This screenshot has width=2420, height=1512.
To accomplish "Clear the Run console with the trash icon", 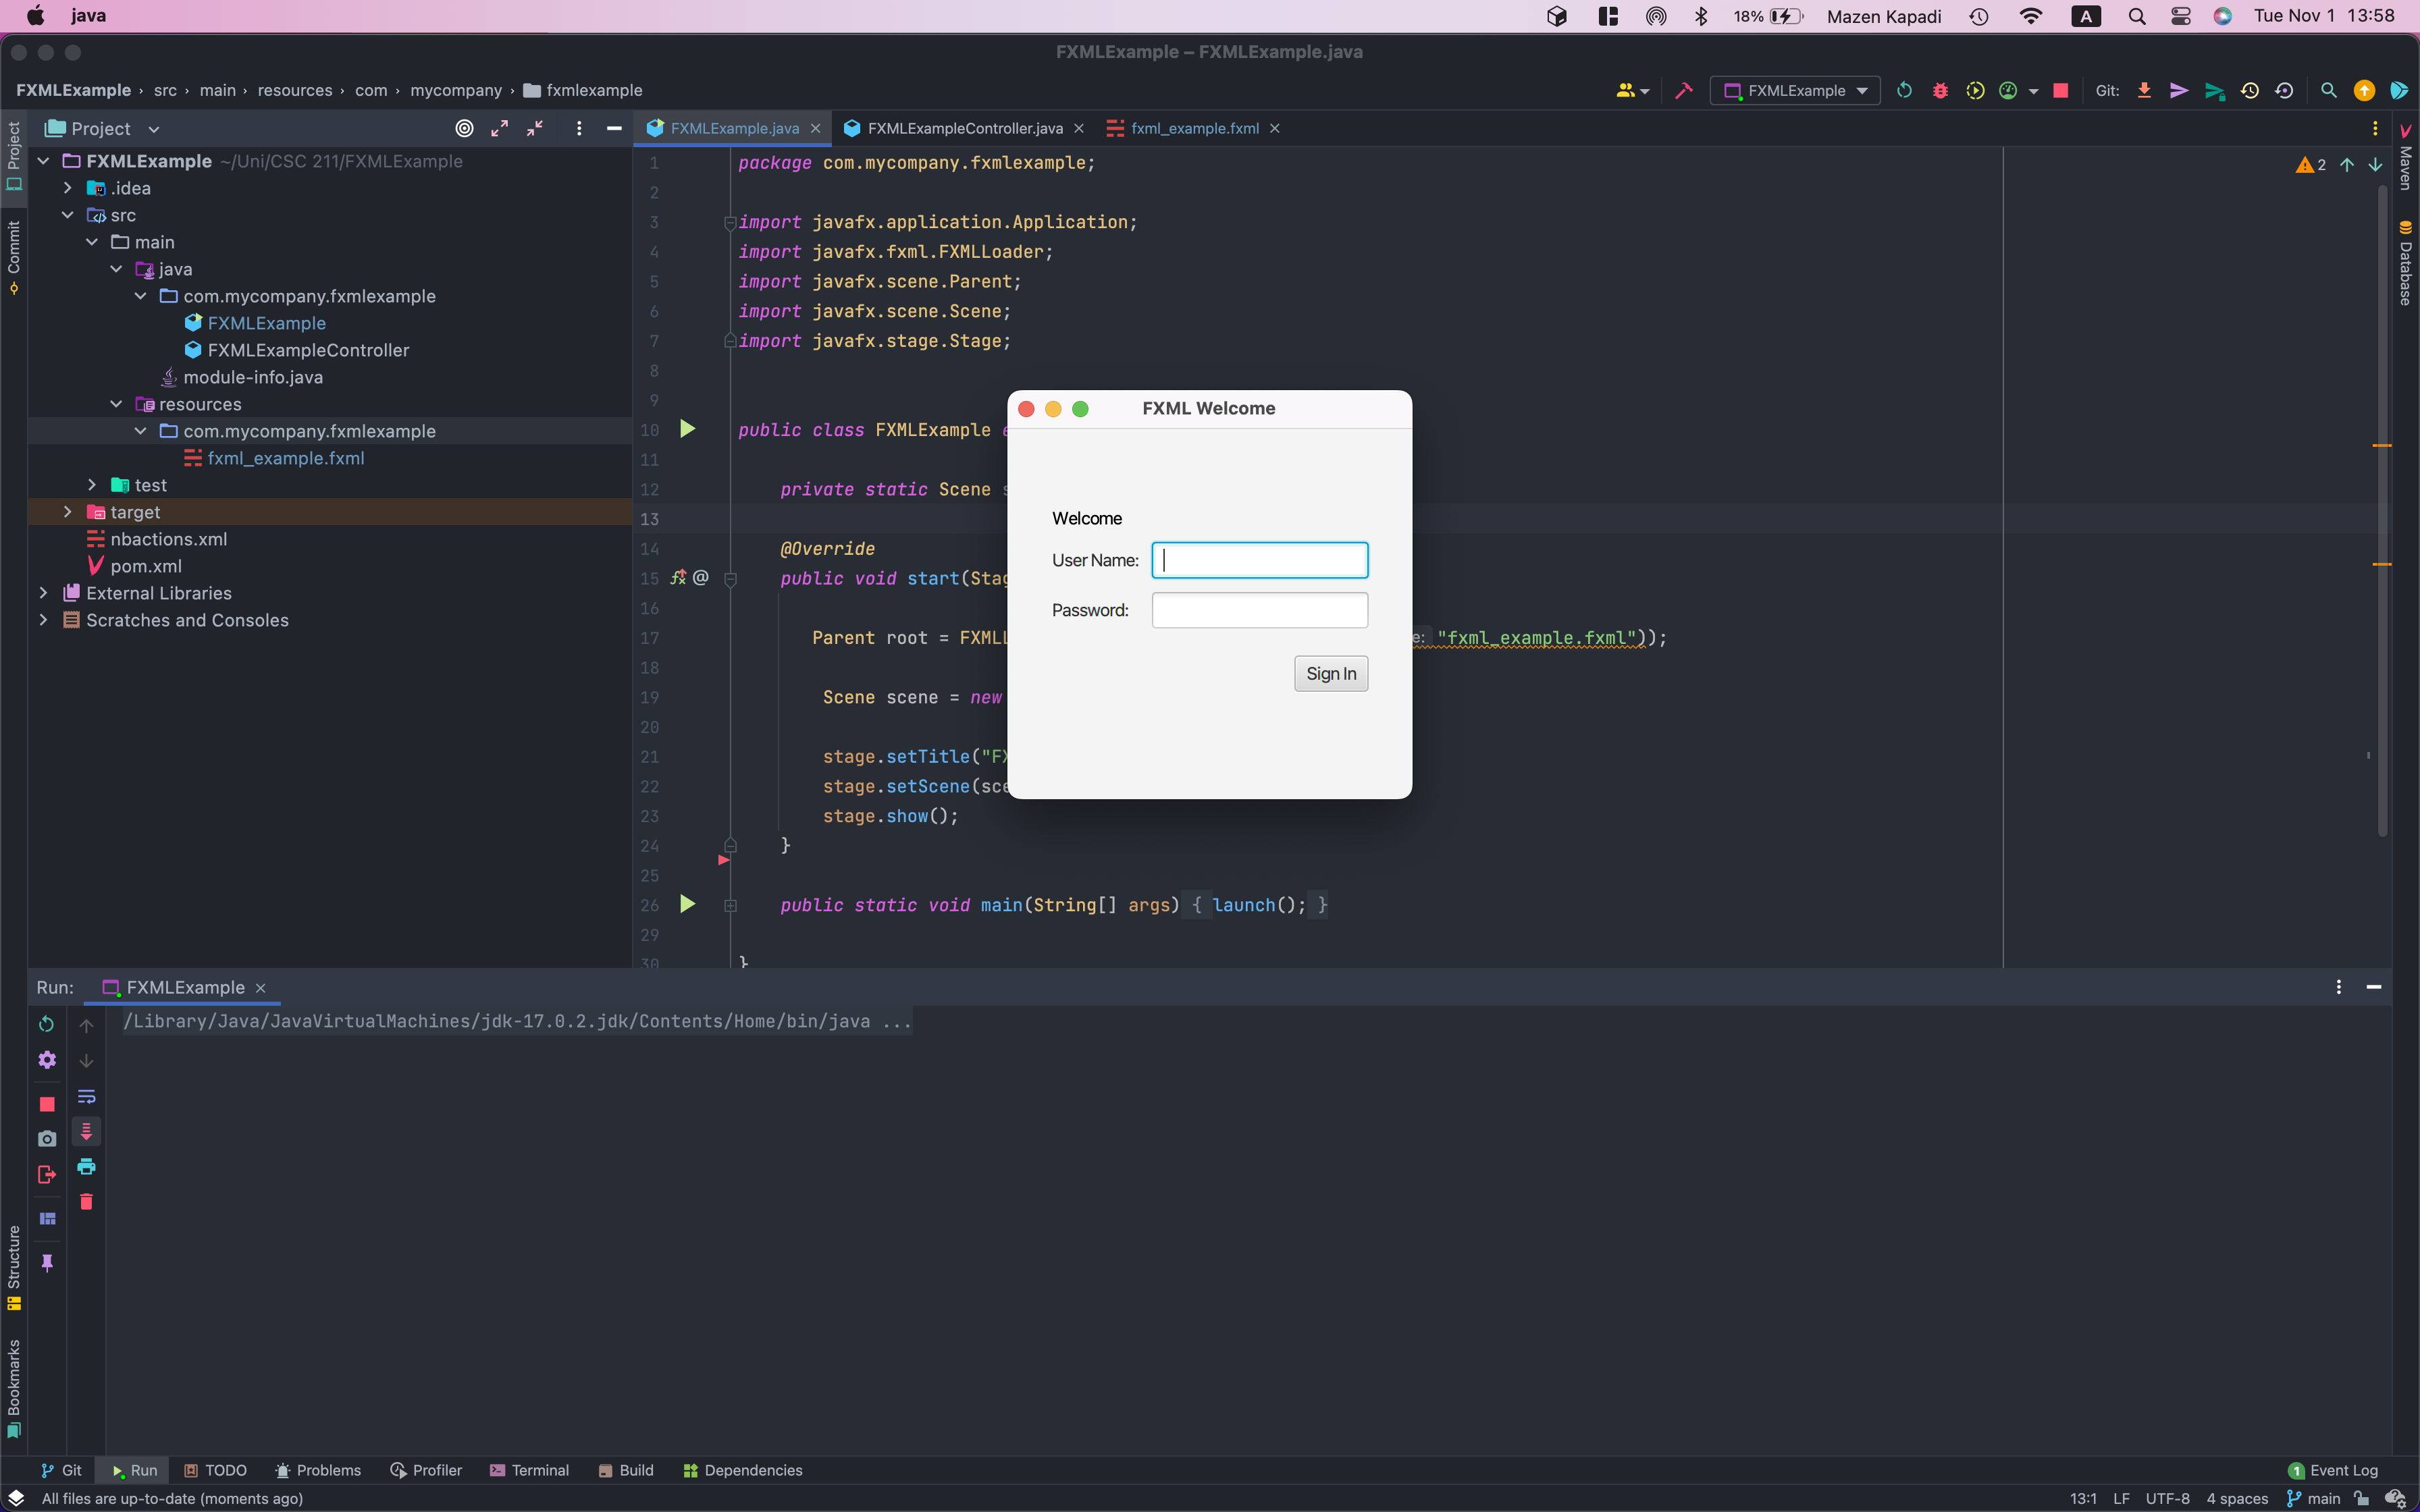I will (87, 1203).
